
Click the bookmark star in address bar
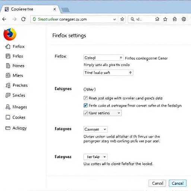(x=122, y=19)
